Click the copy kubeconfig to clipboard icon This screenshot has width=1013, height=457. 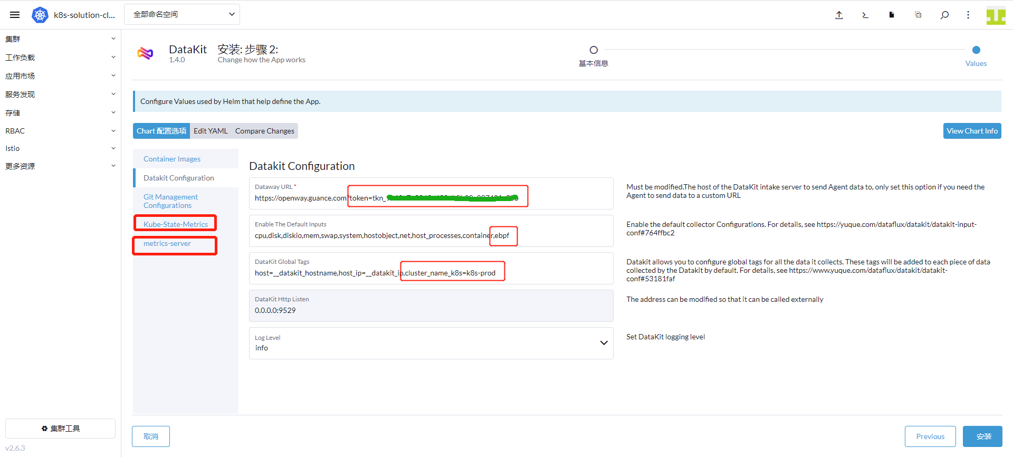pyautogui.click(x=918, y=15)
